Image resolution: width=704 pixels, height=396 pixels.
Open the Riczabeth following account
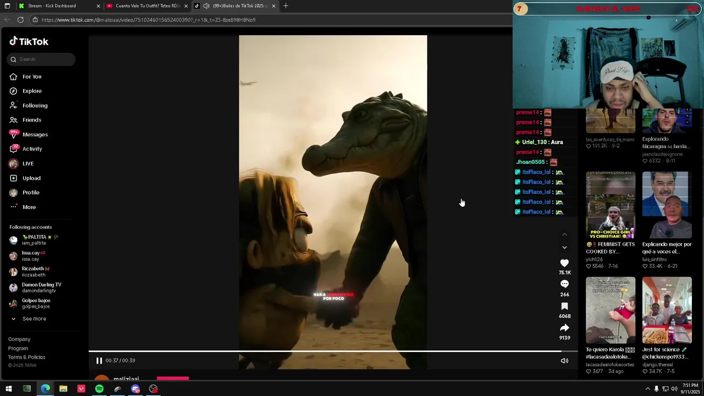click(29, 272)
